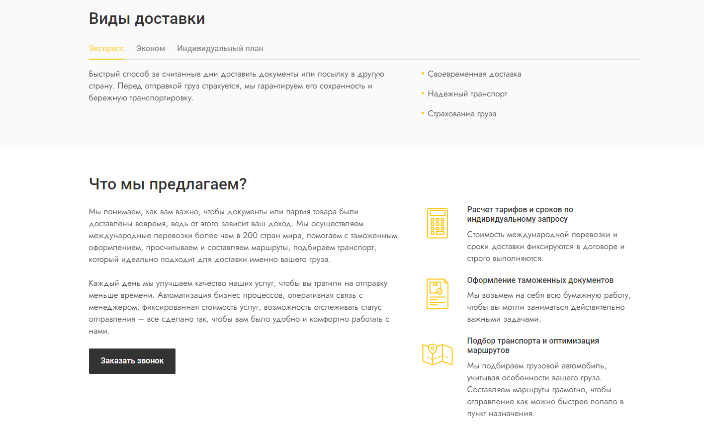
Task: Click the customs document icon
Action: pos(438,294)
